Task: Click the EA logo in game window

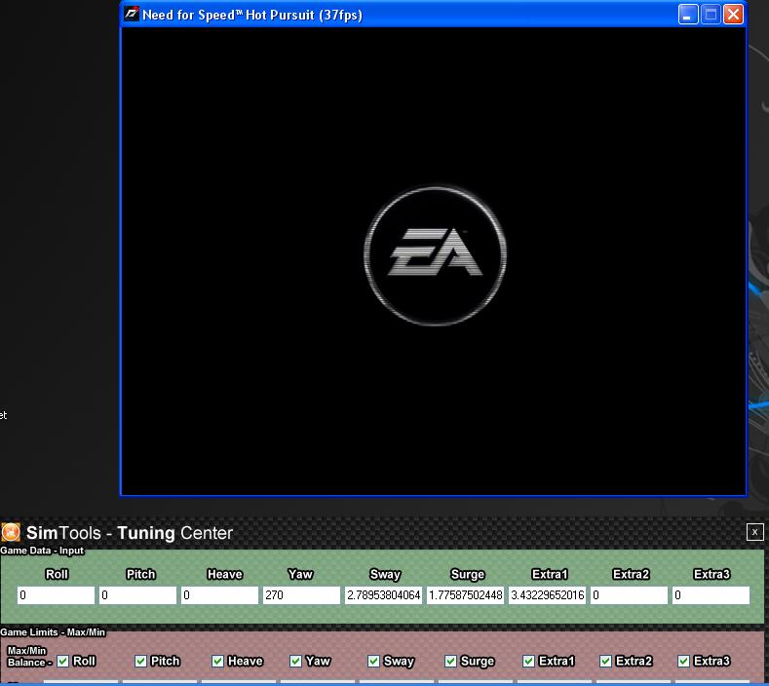Action: coord(435,254)
